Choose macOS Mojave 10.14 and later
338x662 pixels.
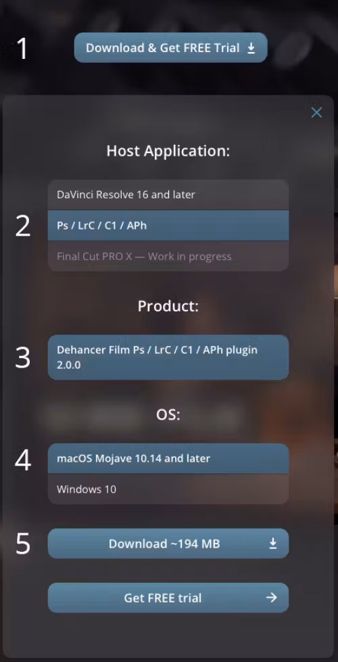pos(168,458)
